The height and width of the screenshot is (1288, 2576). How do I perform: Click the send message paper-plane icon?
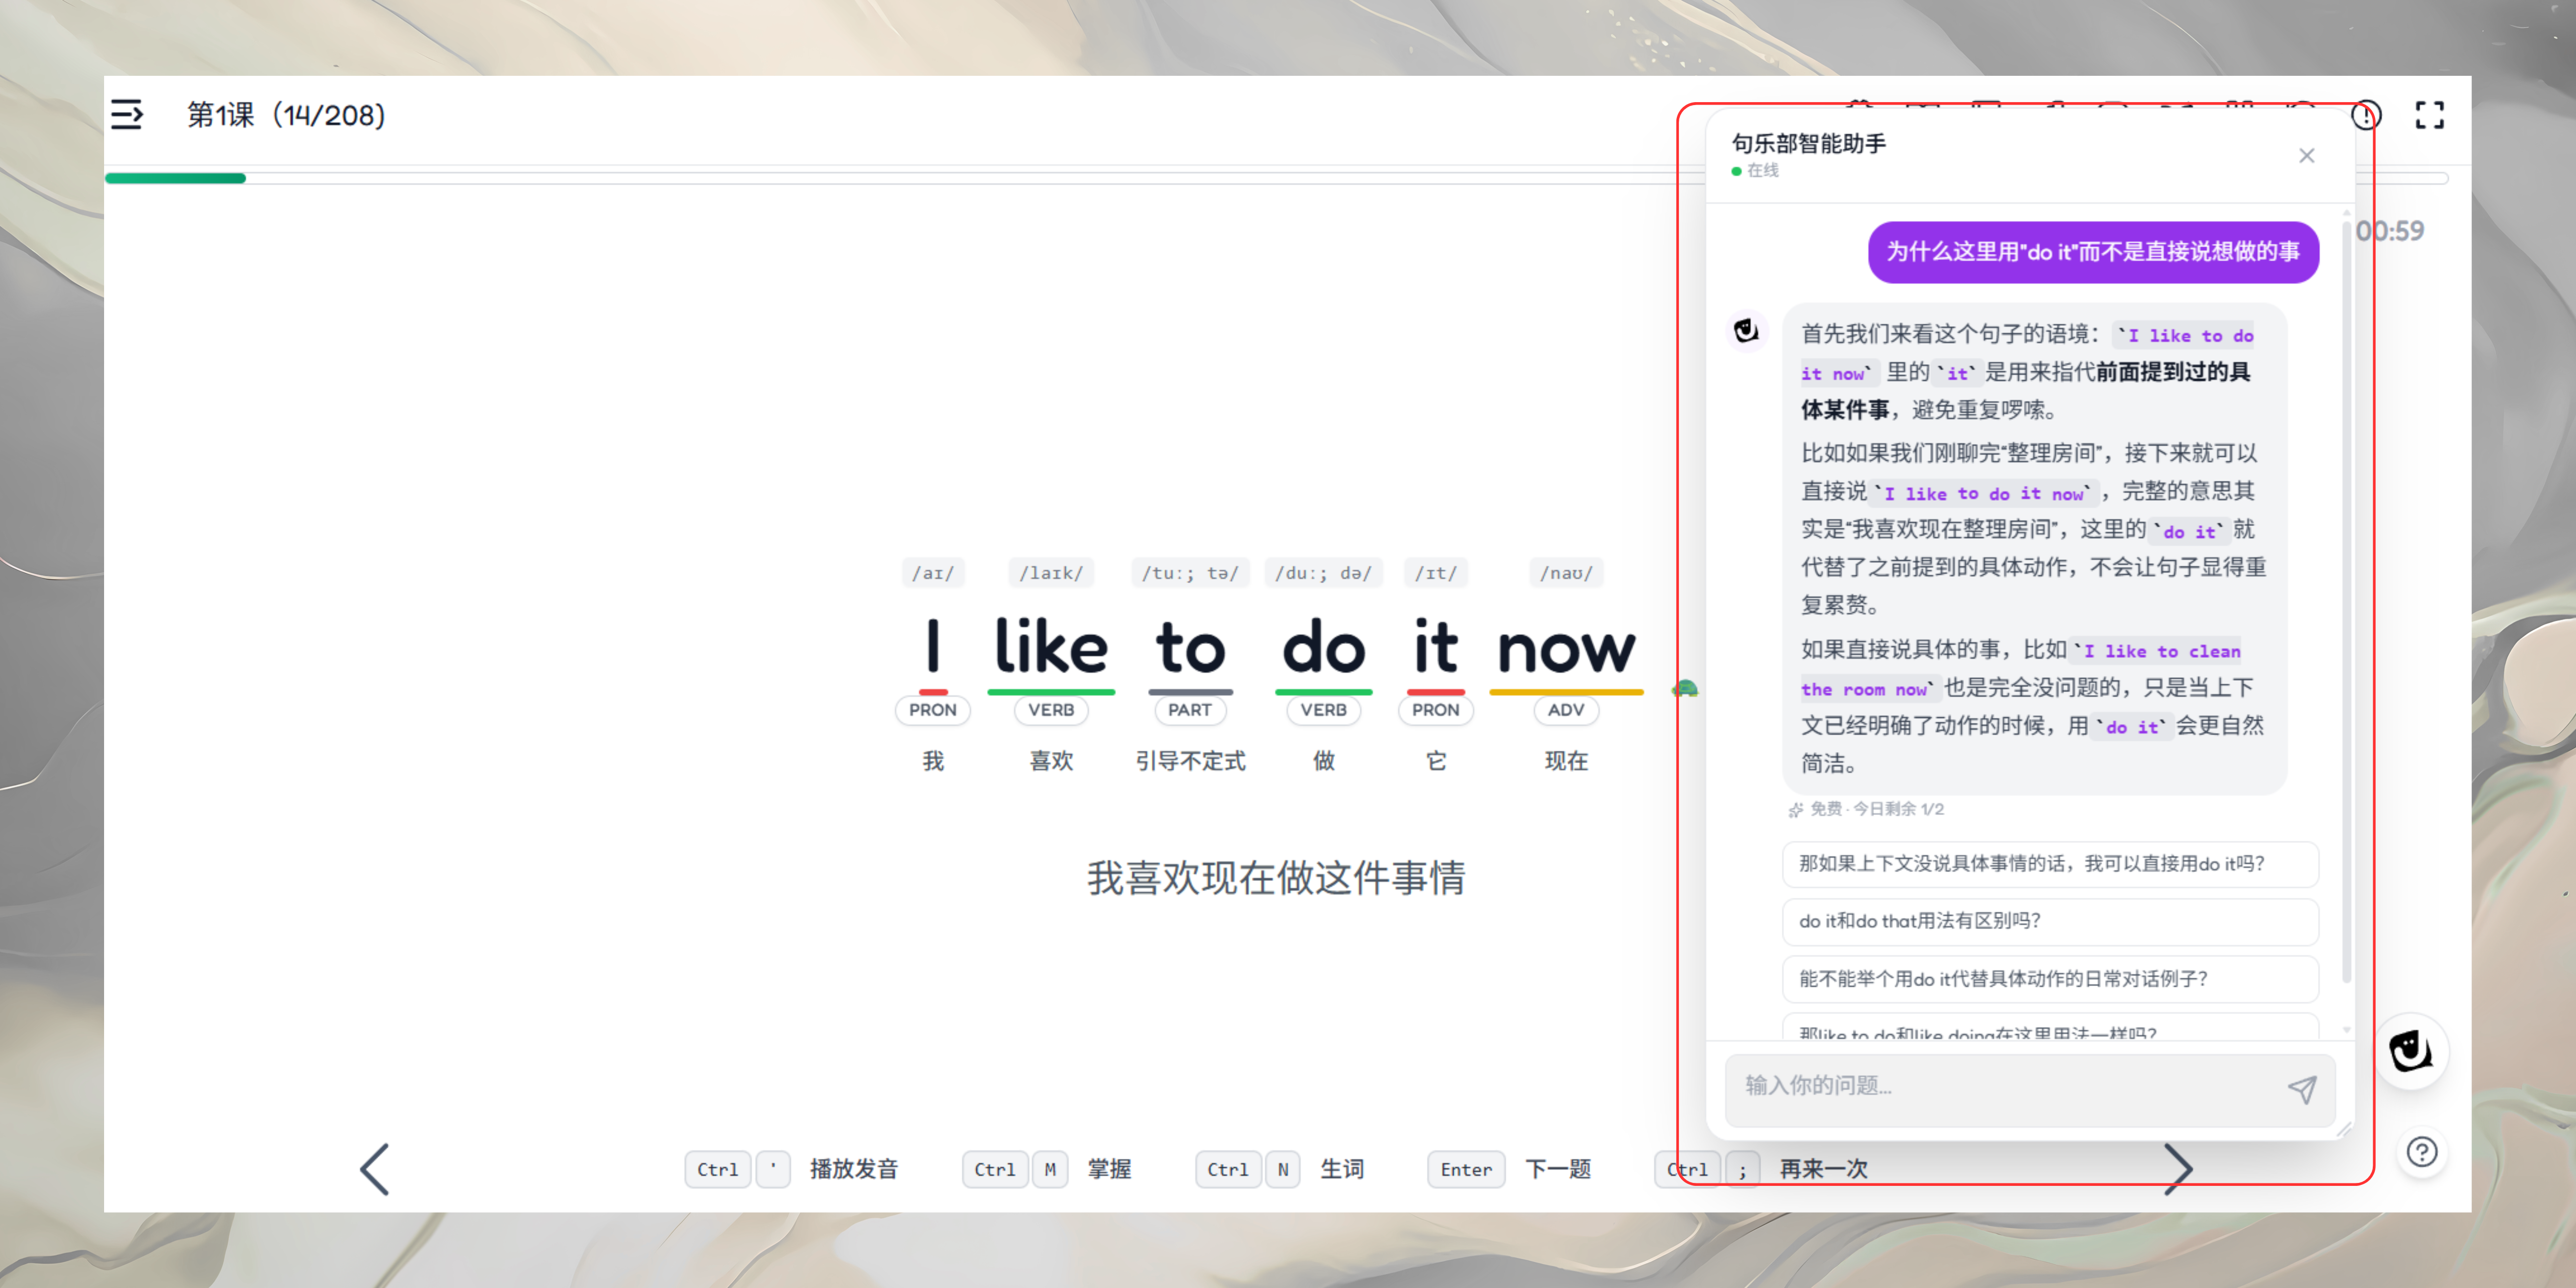tap(2301, 1089)
